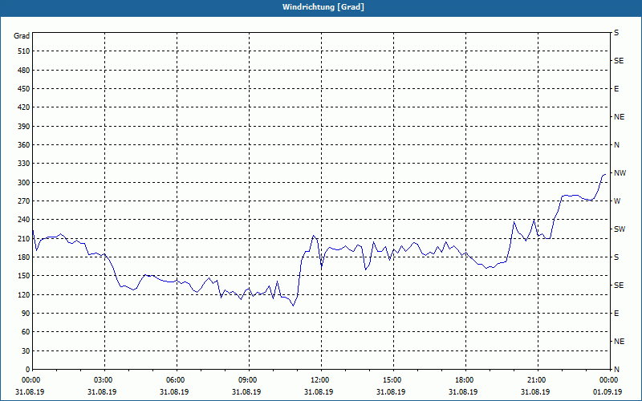642x401 pixels.
Task: Select the 360 degree axis label
Action: (23, 145)
